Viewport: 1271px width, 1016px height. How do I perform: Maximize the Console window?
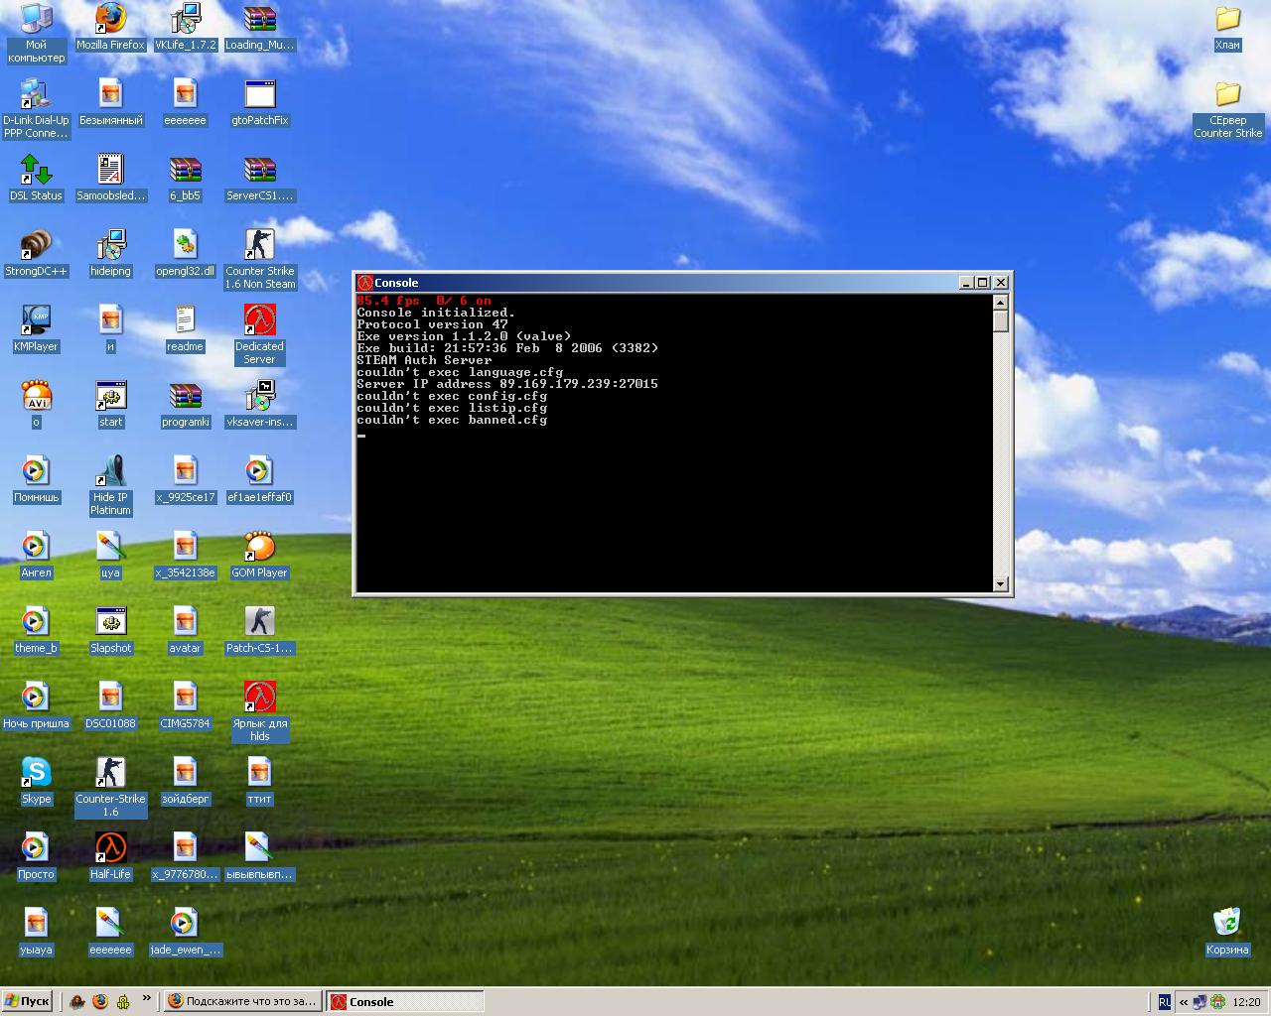(x=983, y=283)
